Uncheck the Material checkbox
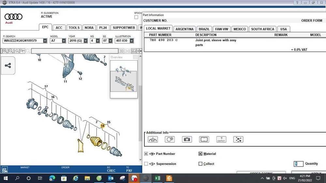This screenshot has width=326, height=183. [x=200, y=154]
